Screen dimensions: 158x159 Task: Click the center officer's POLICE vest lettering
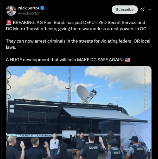(93, 148)
